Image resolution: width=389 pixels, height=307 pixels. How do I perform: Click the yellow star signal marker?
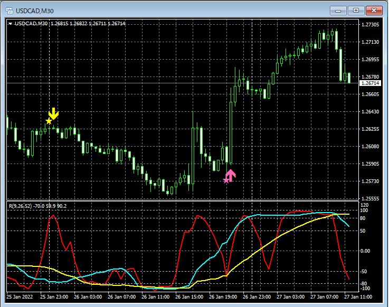click(x=49, y=121)
